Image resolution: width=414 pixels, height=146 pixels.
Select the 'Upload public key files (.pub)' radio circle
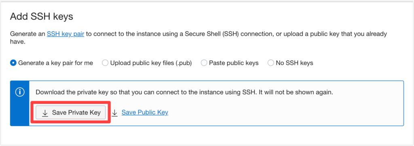(x=105, y=63)
